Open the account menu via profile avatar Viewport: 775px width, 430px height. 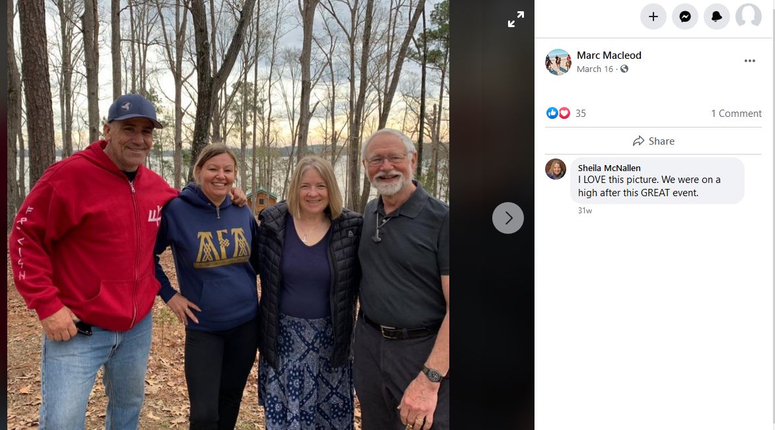click(747, 17)
